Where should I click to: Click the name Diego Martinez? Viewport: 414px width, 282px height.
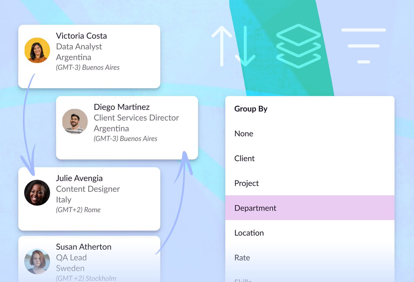coord(122,107)
